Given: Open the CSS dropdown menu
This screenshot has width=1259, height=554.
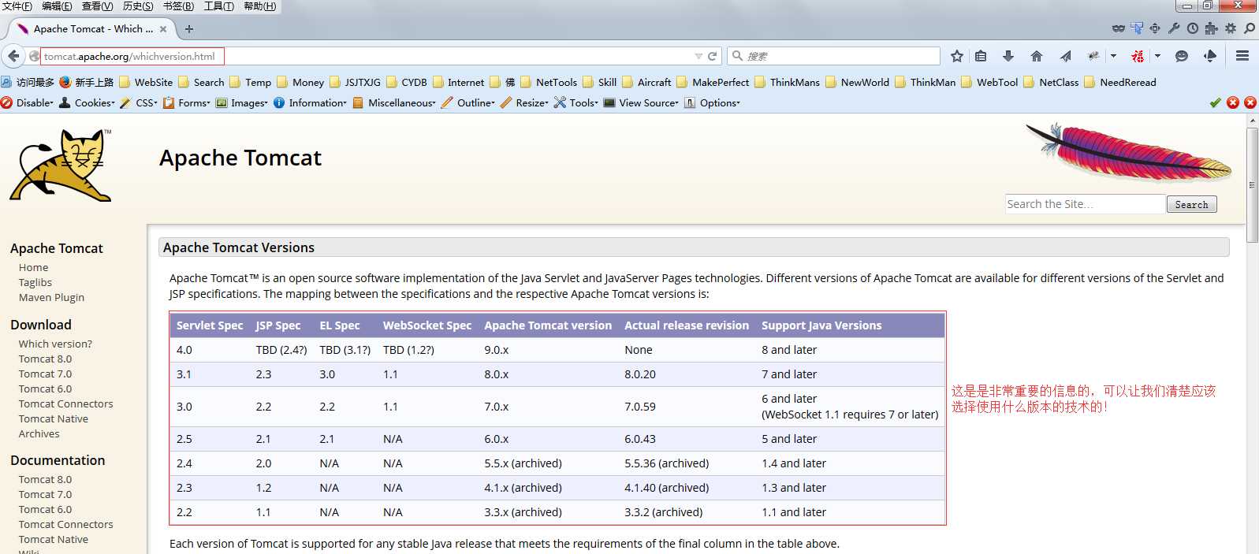Looking at the screenshot, I should click(x=140, y=102).
